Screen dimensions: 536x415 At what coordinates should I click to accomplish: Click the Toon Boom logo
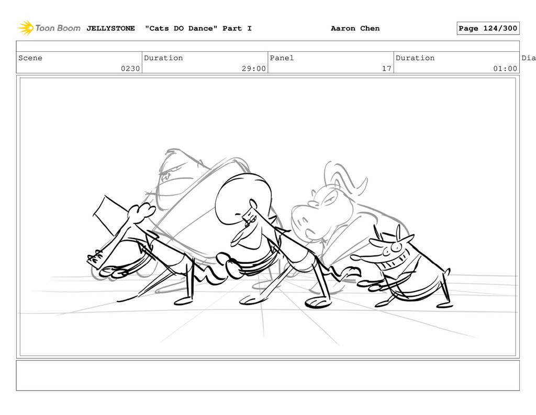click(49, 28)
